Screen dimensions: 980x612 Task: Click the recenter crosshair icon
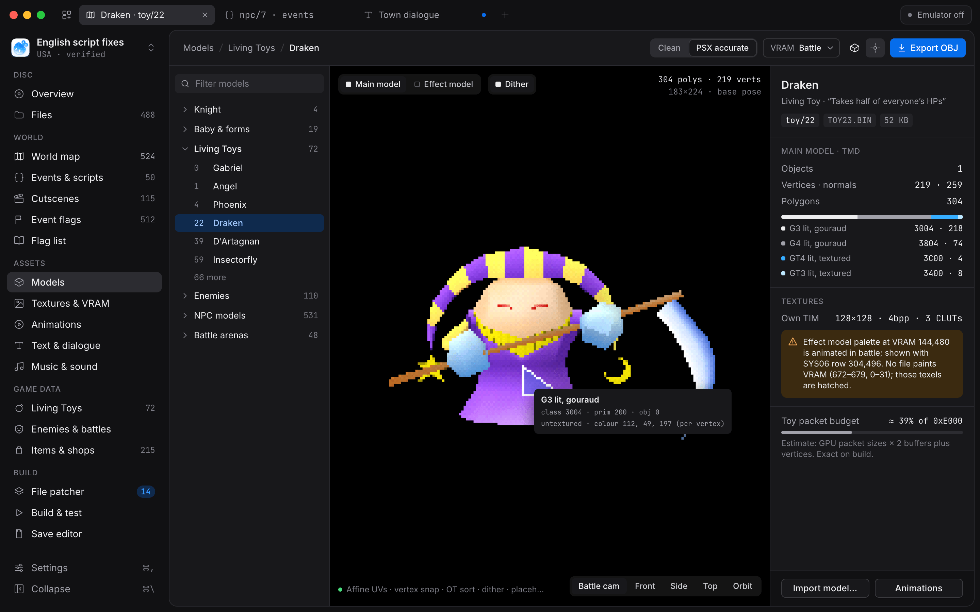875,48
